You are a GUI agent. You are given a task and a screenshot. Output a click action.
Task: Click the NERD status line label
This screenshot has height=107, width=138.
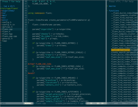4,103
